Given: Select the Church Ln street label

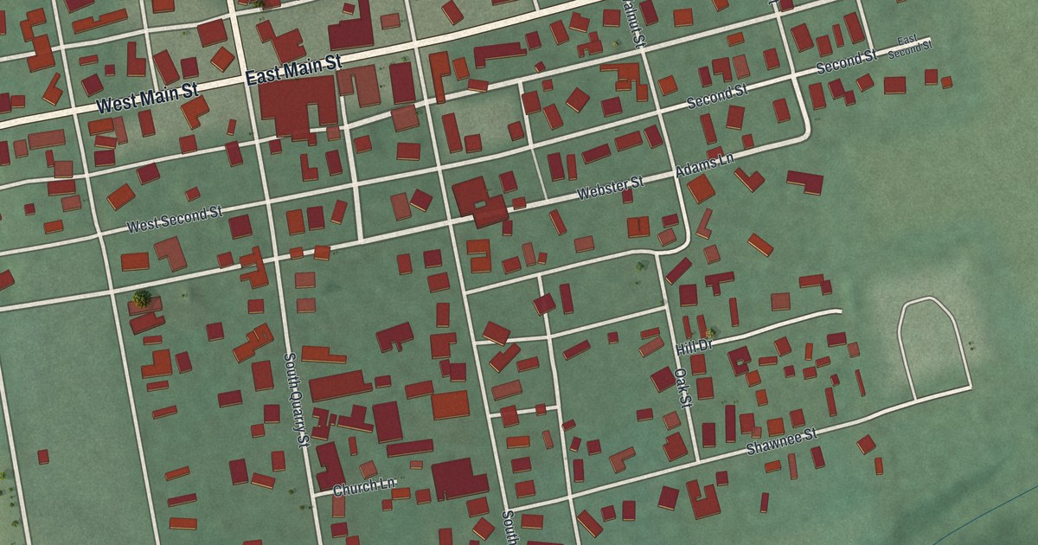Looking at the screenshot, I should [365, 488].
